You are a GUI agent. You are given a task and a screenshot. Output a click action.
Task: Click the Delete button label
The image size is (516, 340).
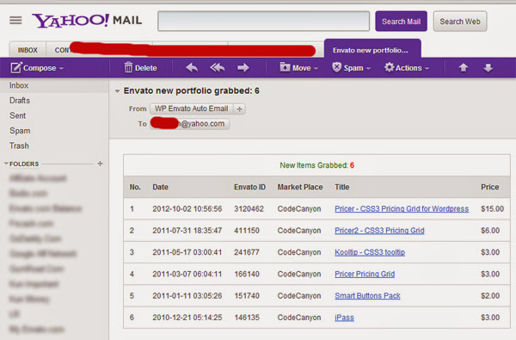pyautogui.click(x=146, y=68)
